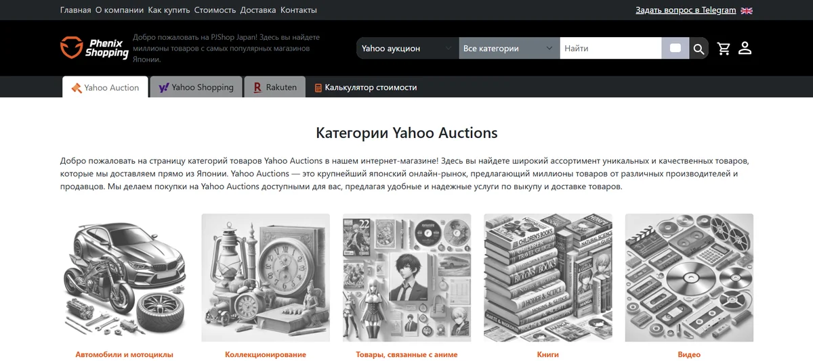The image size is (813, 361).
Task: Click the image search icon
Action: [x=675, y=49]
